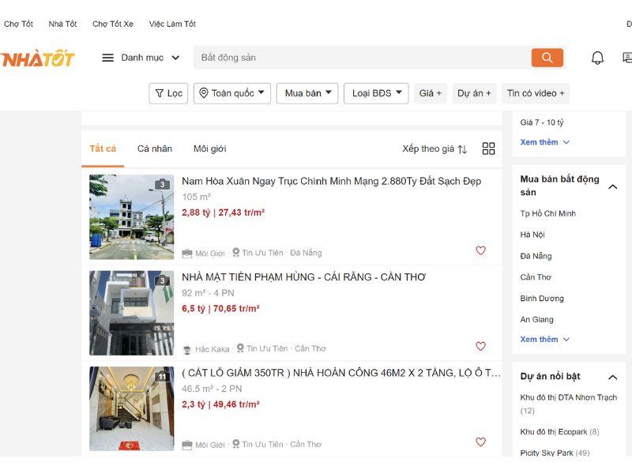The height and width of the screenshot is (474, 632).
Task: Add a Dự án + project filter
Action: 475,93
